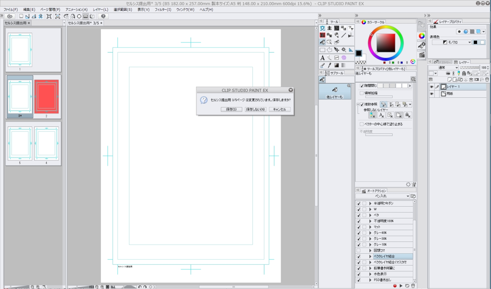The width and height of the screenshot is (491, 289).
Task: Expand the グレー40% auto action
Action: click(370, 233)
